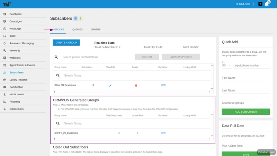Open the Loyalty Rewards gift icon
The width and height of the screenshot is (277, 156).
pyautogui.click(x=5, y=80)
